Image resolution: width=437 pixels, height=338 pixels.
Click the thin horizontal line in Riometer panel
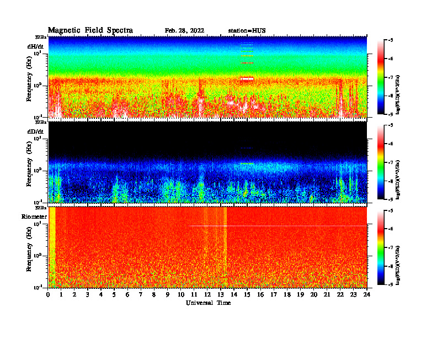[279, 226]
